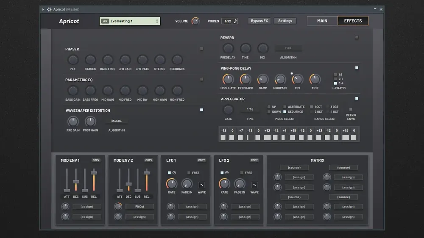
Task: Click the LFO 2 wave shape icon
Action: pos(254,185)
